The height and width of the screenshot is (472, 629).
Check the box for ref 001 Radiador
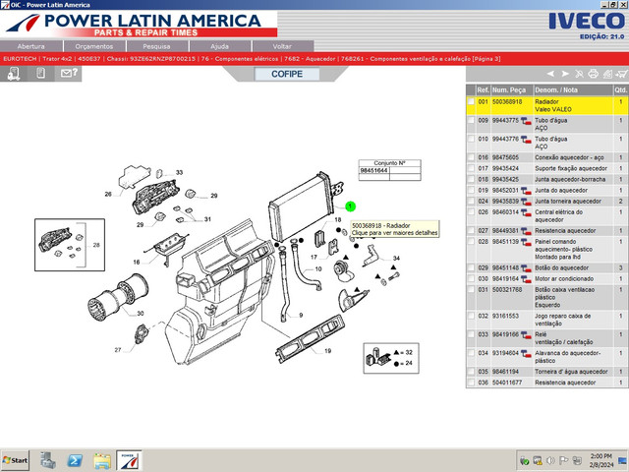click(471, 102)
